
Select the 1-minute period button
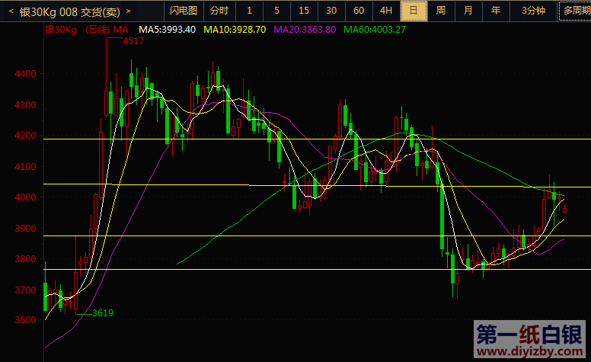(x=249, y=11)
